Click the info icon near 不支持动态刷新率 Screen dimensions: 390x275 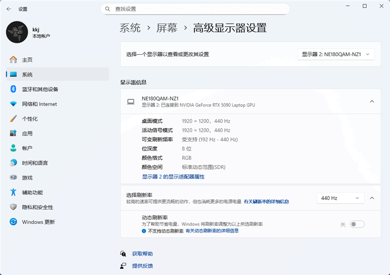click(144, 231)
